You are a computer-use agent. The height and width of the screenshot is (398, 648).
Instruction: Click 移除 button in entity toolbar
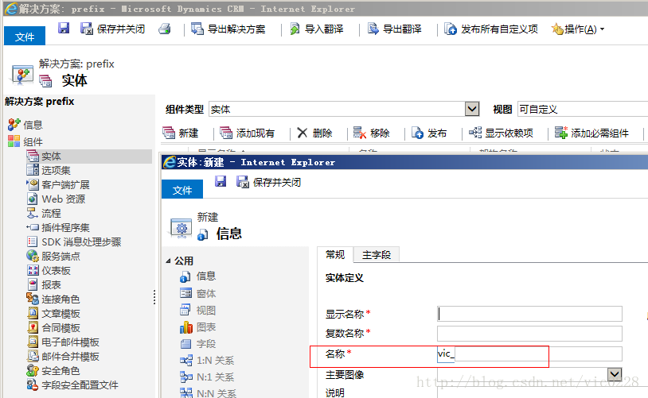372,133
